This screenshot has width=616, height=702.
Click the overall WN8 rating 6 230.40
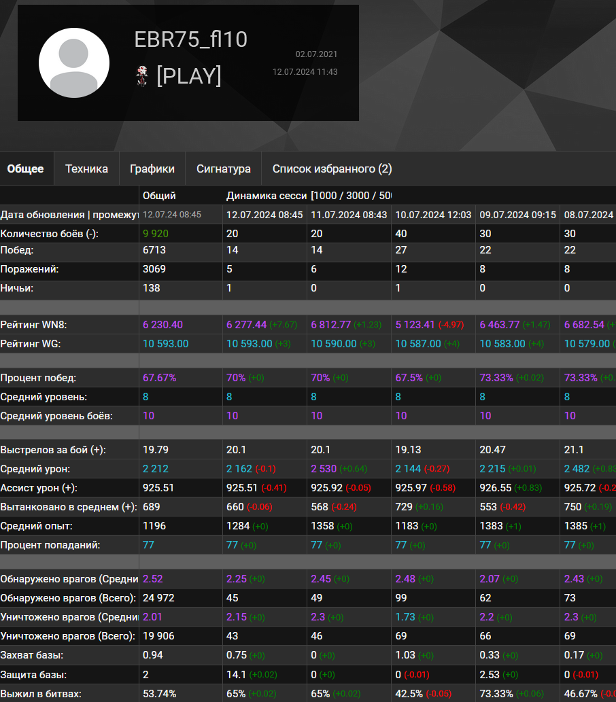pyautogui.click(x=162, y=325)
